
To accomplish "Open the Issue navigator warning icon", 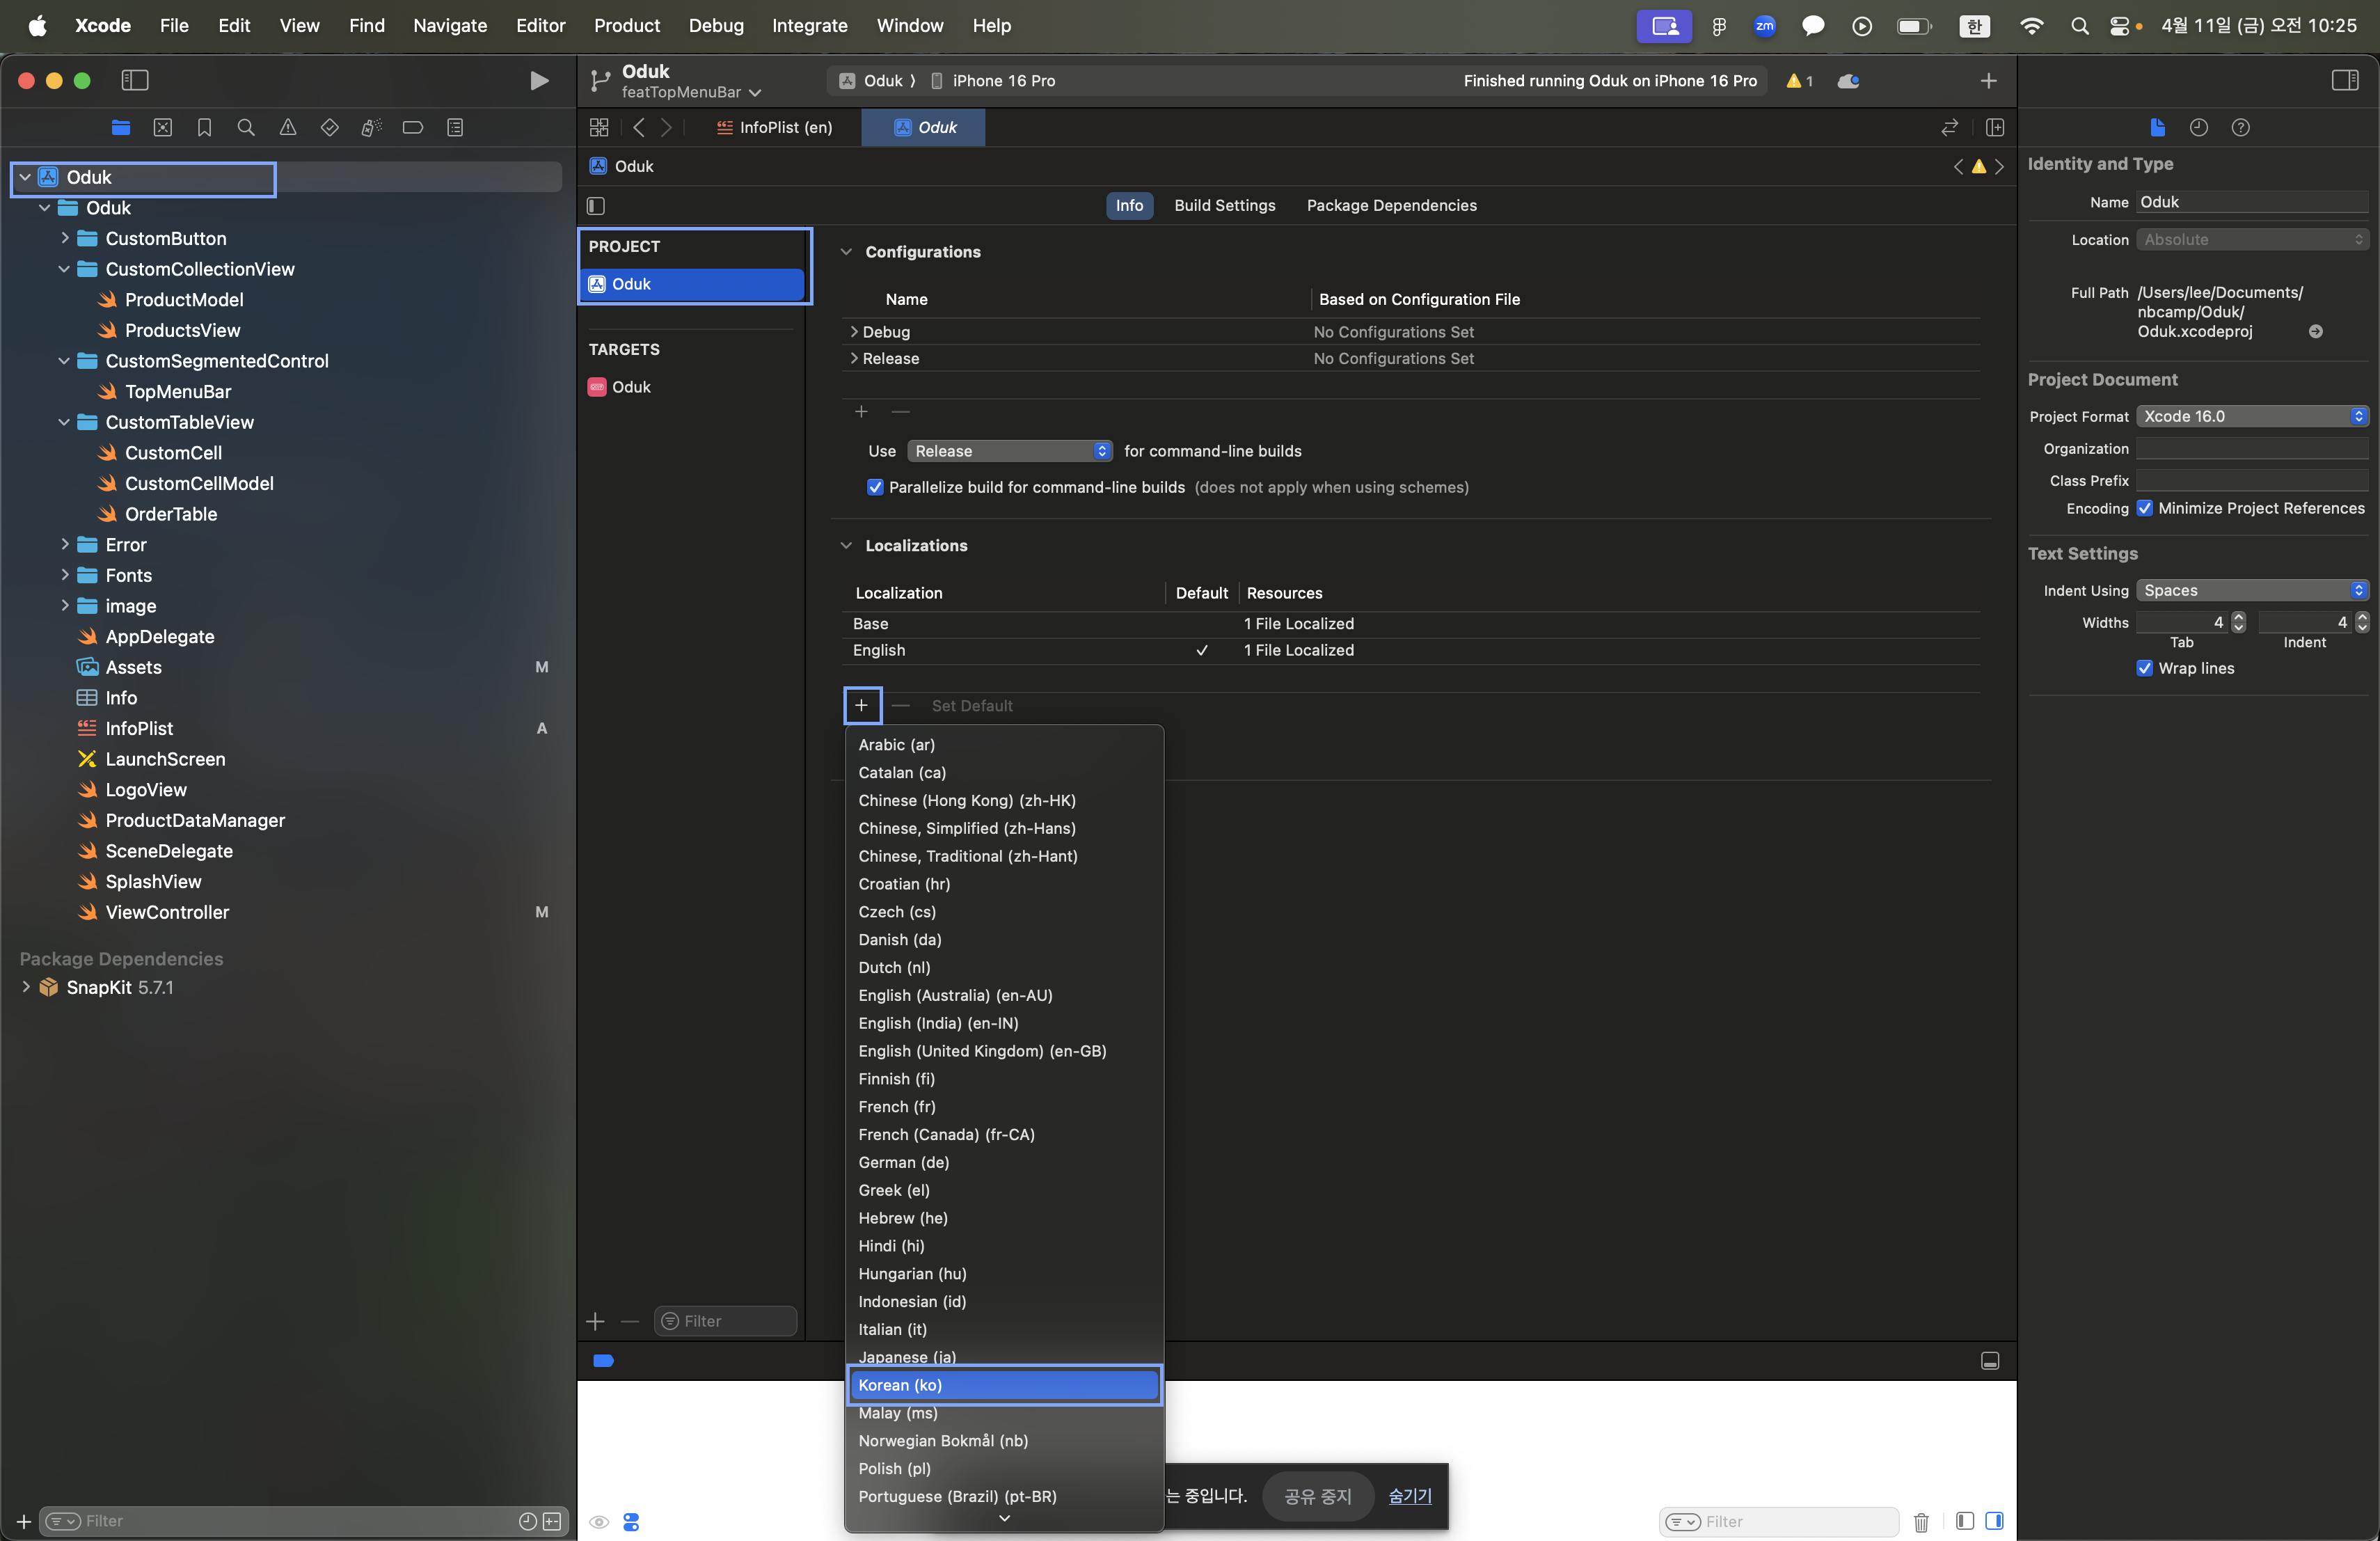I will (288, 127).
